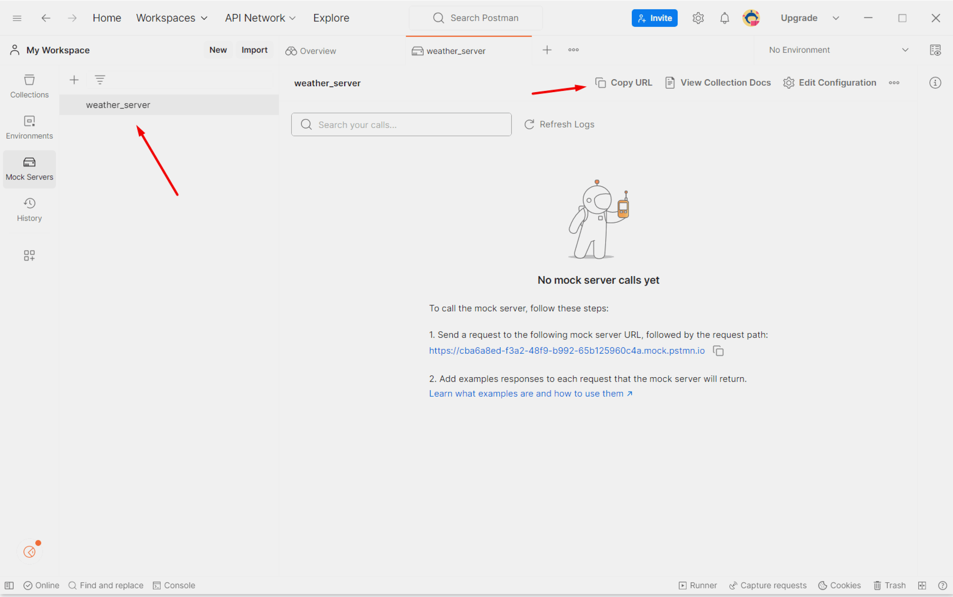This screenshot has height=597, width=953.
Task: Open the user avatar profile
Action: pos(751,18)
